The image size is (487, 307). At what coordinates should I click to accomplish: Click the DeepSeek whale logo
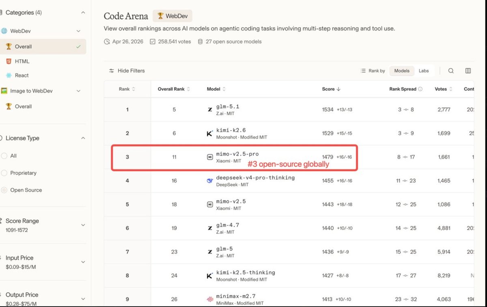[x=210, y=181]
